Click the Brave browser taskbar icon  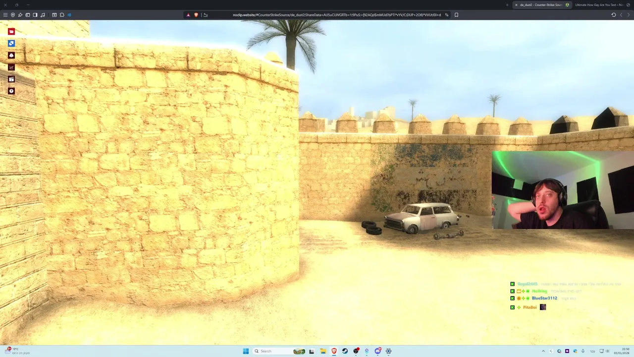334,351
